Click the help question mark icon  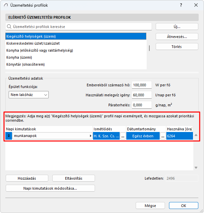pyautogui.click(x=181, y=6)
